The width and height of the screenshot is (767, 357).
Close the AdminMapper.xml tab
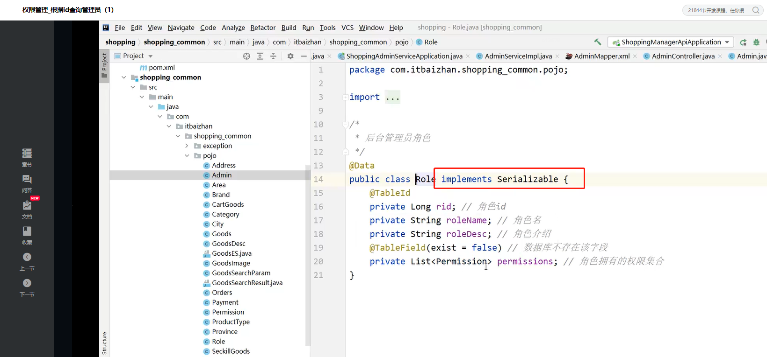point(635,56)
